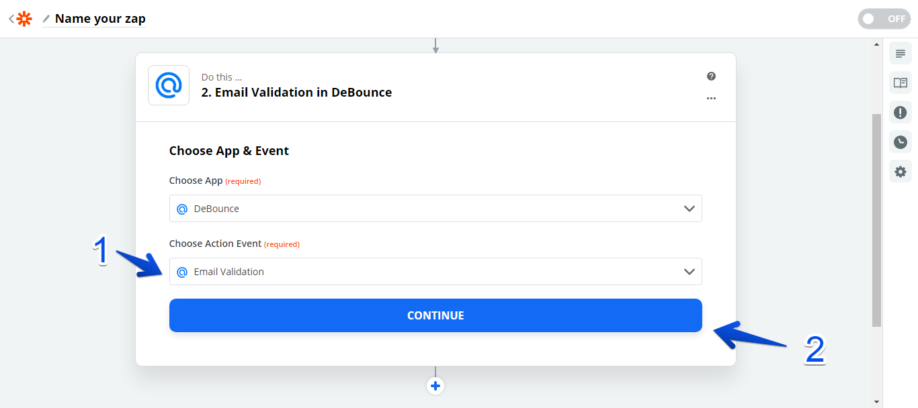The height and width of the screenshot is (408, 918).
Task: Toggle the zap OFF switch on
Action: click(883, 19)
